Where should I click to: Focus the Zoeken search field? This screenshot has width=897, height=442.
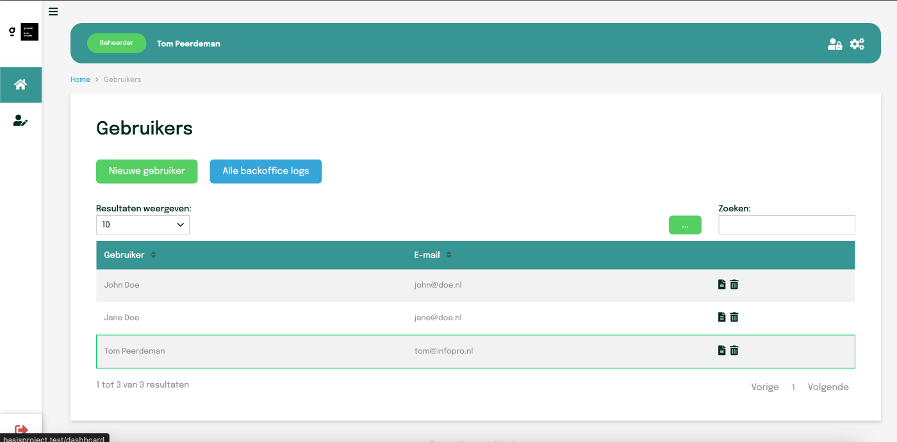click(x=786, y=225)
